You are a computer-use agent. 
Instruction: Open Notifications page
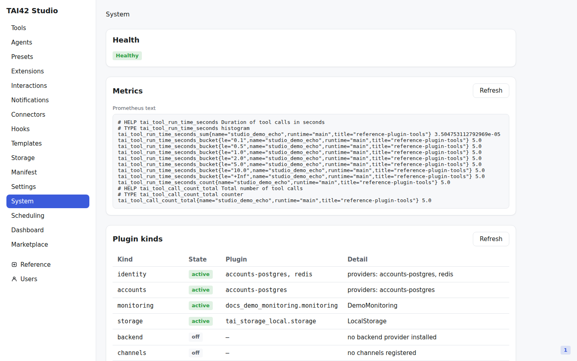click(48, 100)
